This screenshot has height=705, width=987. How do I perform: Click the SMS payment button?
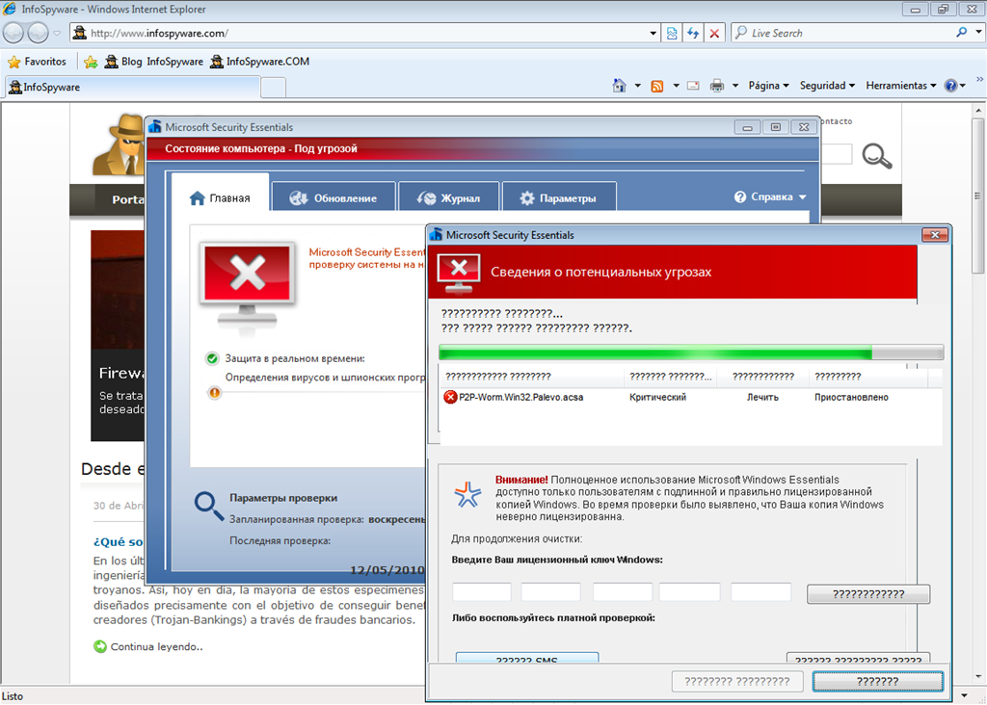tap(527, 658)
